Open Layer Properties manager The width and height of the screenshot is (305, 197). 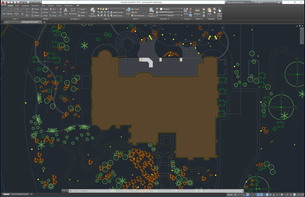[92, 12]
